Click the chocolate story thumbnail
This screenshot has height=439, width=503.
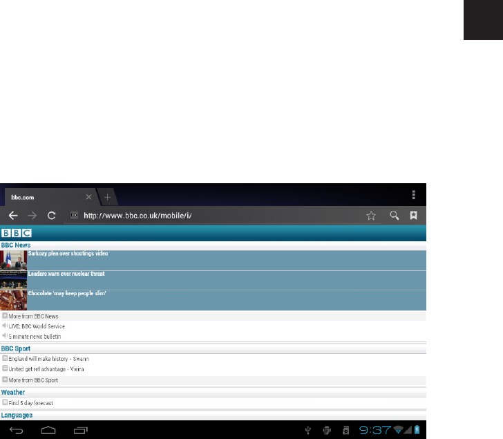point(14,300)
